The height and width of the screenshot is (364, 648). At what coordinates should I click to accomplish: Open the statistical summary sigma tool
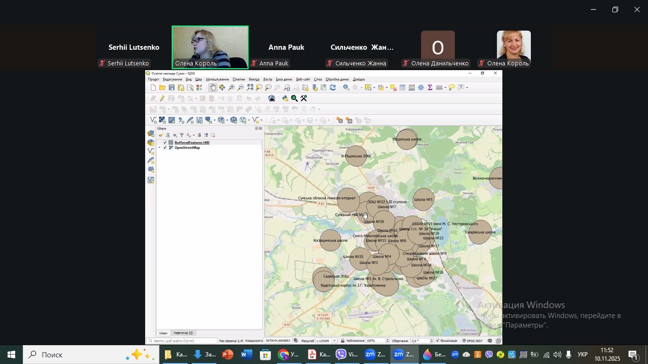(x=430, y=87)
